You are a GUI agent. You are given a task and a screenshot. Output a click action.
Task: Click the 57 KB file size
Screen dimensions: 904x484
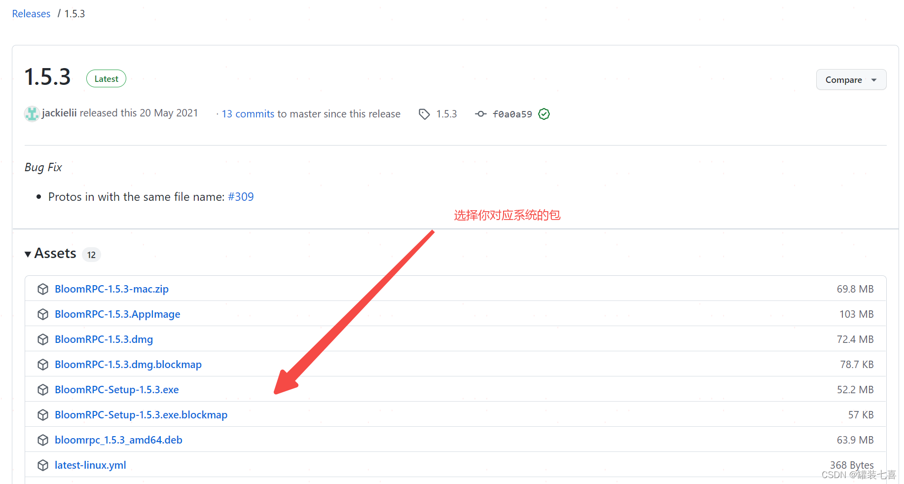(861, 415)
